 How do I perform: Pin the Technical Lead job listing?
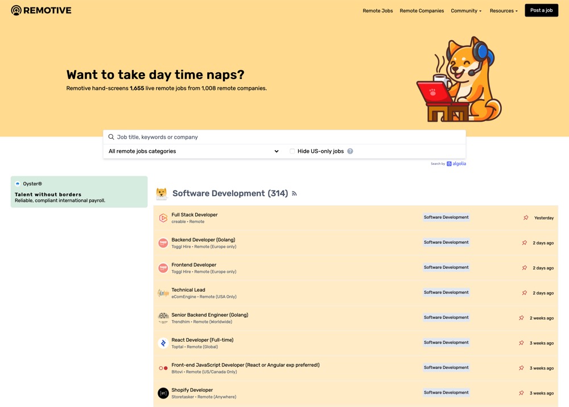pyautogui.click(x=525, y=293)
